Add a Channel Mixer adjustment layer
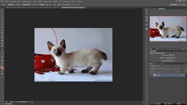187x105 pixels. 172,58
